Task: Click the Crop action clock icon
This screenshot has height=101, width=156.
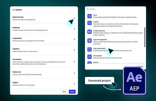Action: pos(89,16)
